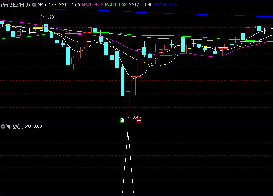The height and width of the screenshot is (196, 273).
Task: Click the 3.46 low price marker
Action: coord(136,117)
